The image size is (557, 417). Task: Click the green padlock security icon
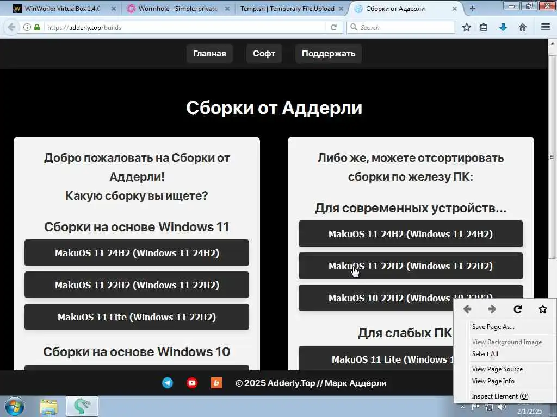(37, 27)
